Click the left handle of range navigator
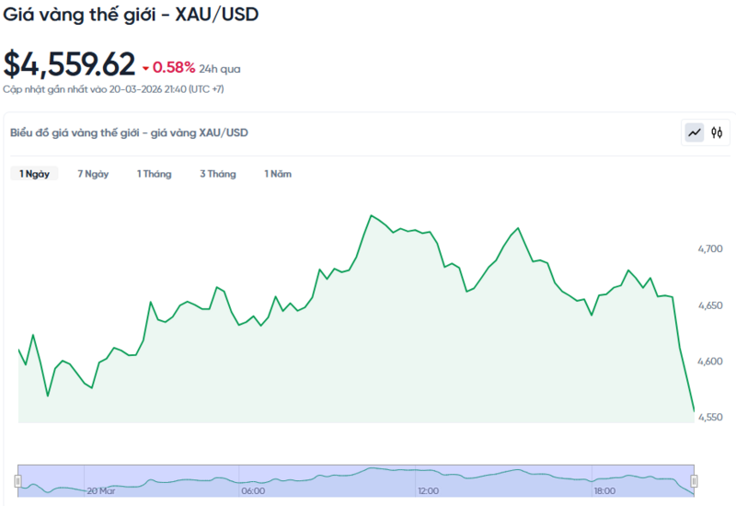The width and height of the screenshot is (736, 506). [17, 480]
